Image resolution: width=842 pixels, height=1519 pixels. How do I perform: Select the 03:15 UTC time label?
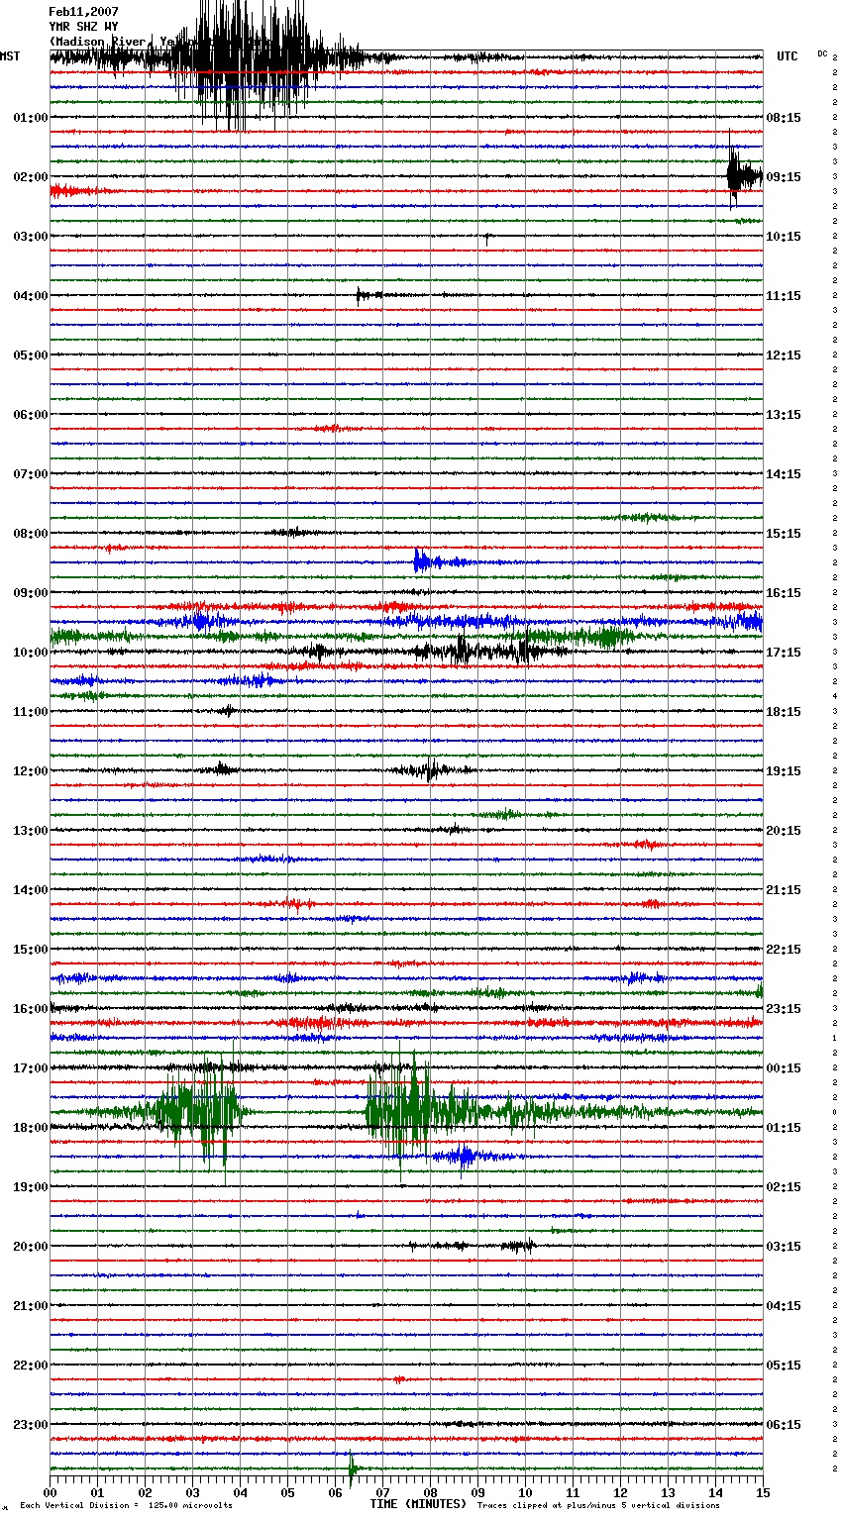pos(784,1247)
